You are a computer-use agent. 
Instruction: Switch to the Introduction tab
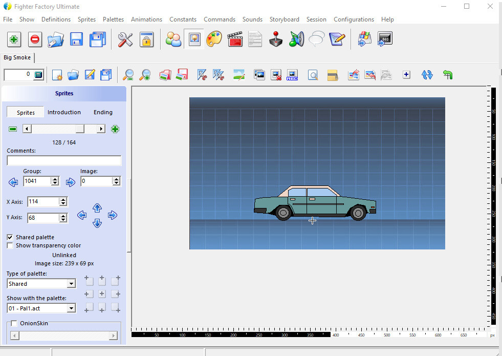64,112
